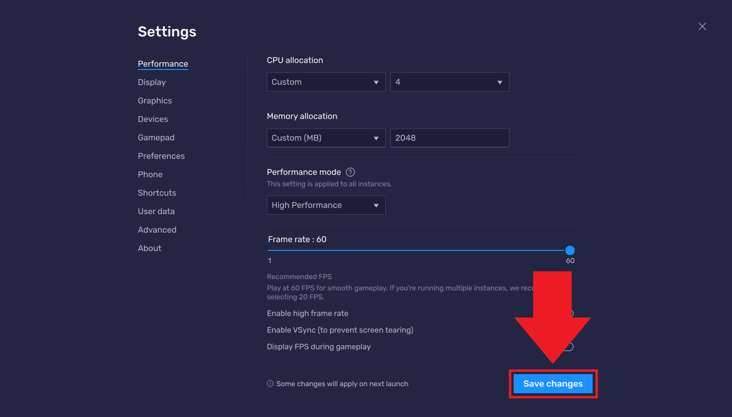Open the Graphics settings section

point(155,101)
